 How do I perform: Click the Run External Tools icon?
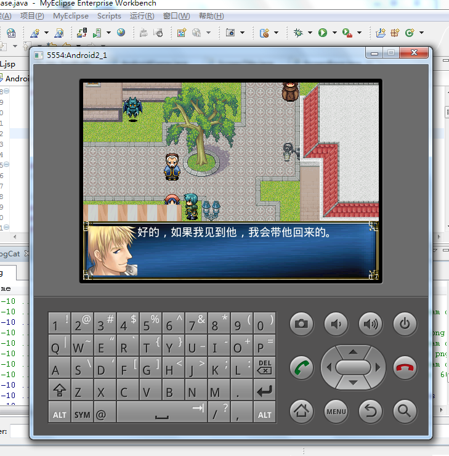click(x=347, y=33)
